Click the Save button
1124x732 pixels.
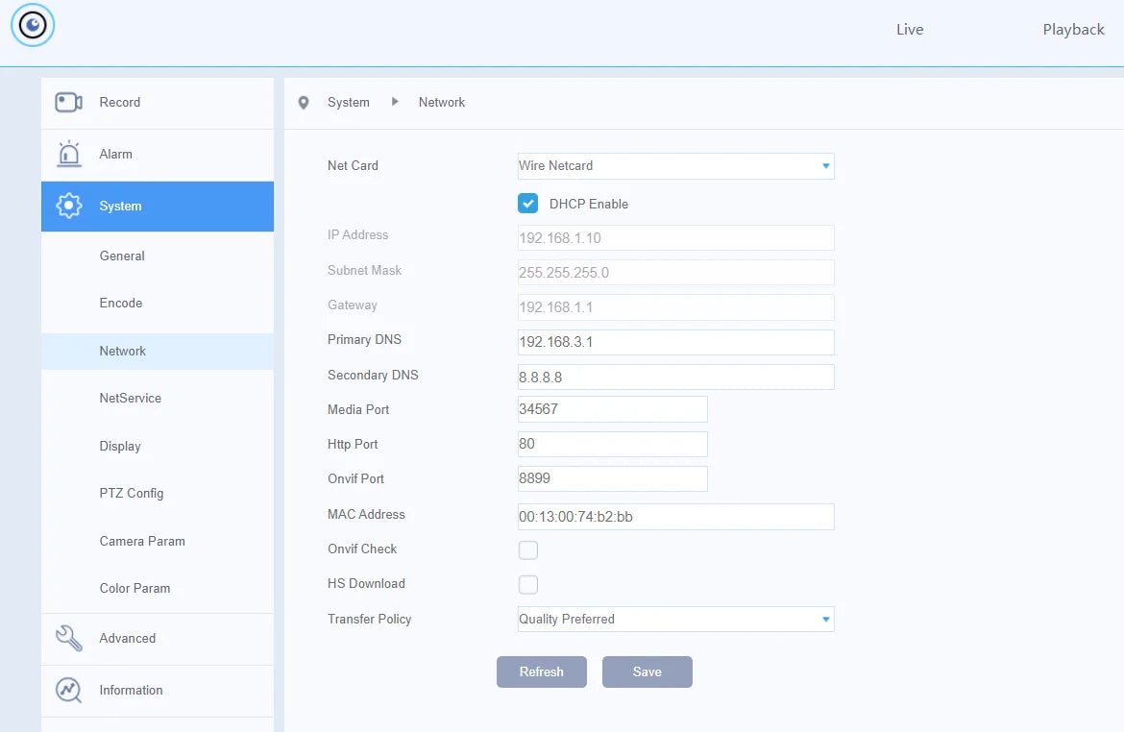(x=648, y=671)
